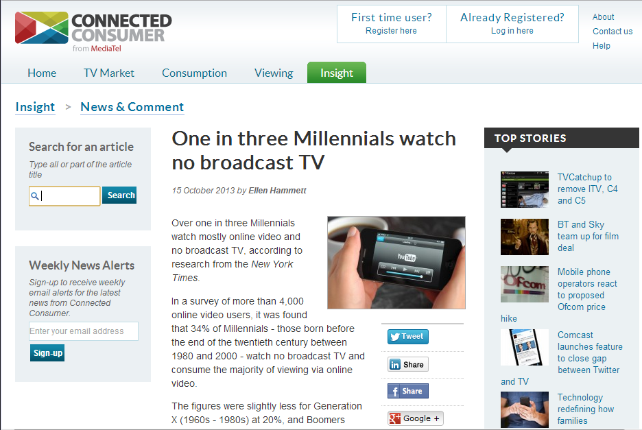Focus the email address input field
The height and width of the screenshot is (430, 642).
coord(84,331)
